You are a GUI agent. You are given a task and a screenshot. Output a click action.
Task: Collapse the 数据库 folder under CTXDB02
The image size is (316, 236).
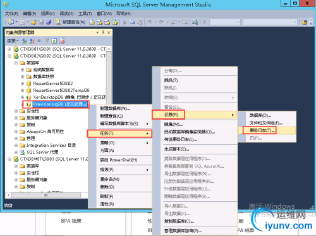[16, 63]
